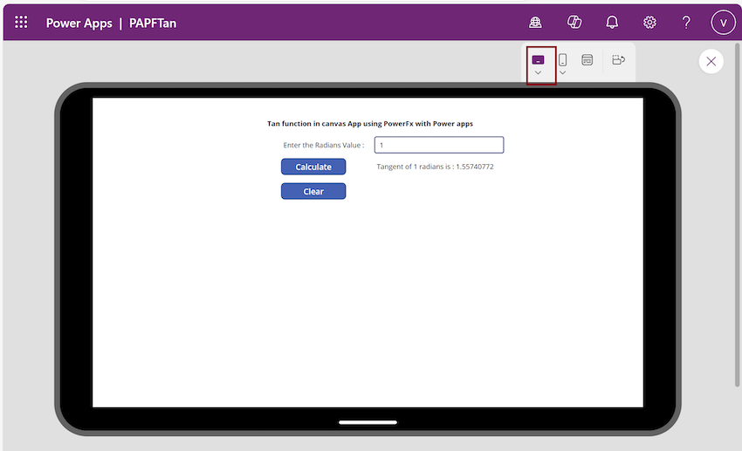Close the app preview with X

tap(711, 61)
